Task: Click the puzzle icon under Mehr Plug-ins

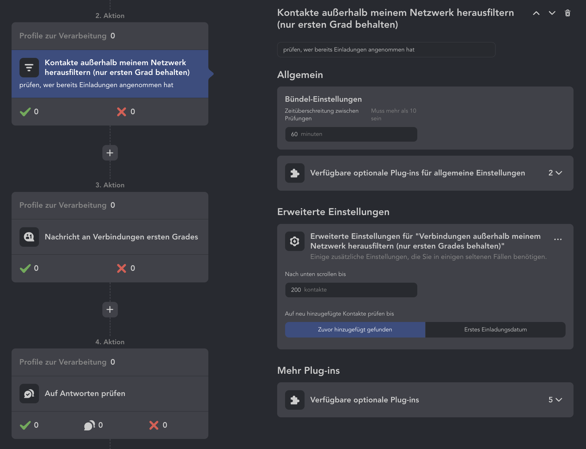Action: tap(295, 400)
